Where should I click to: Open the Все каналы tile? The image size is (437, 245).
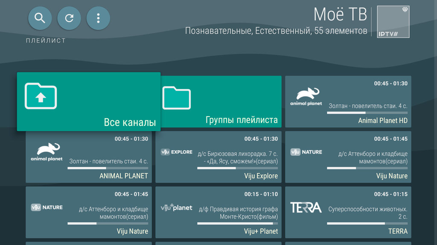pyautogui.click(x=88, y=102)
